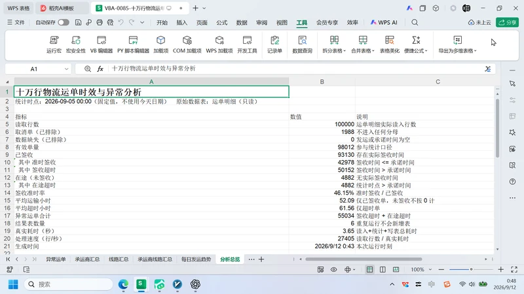Image resolution: width=524 pixels, height=294 pixels.
Task: Expand the formula bar toggle at right
Action: [488, 69]
